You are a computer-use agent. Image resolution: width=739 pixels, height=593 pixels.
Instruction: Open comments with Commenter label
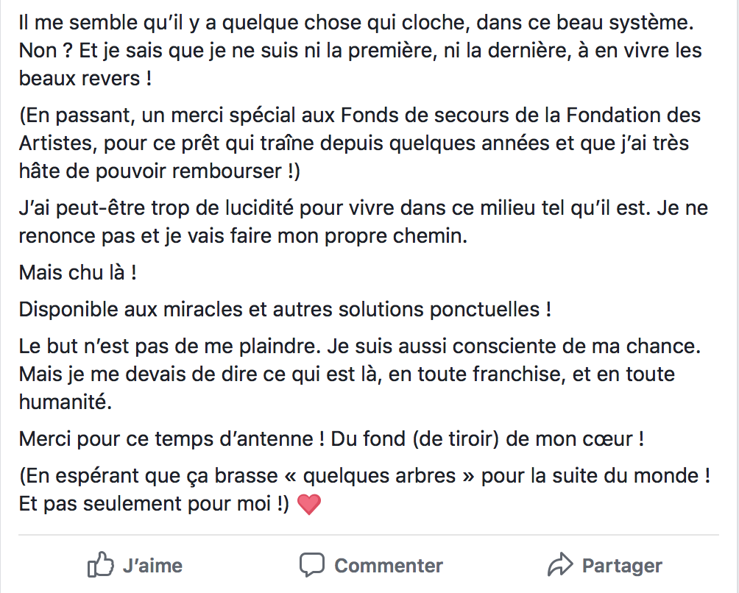click(389, 566)
